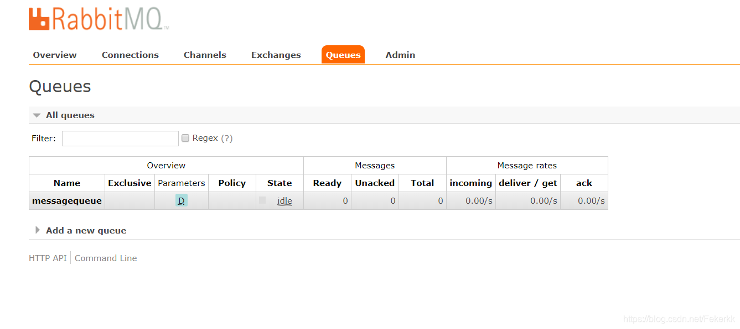Image resolution: width=740 pixels, height=329 pixels.
Task: Open the Overview tab
Action: (55, 55)
